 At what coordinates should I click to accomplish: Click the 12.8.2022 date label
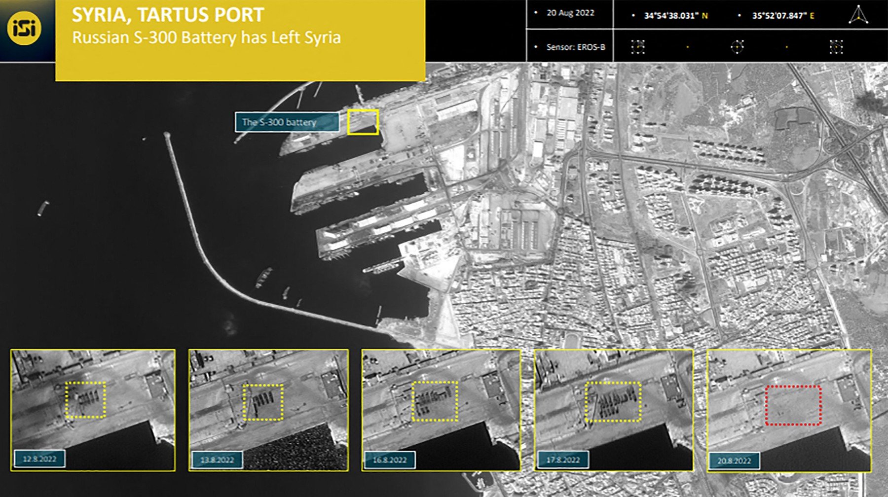point(39,459)
